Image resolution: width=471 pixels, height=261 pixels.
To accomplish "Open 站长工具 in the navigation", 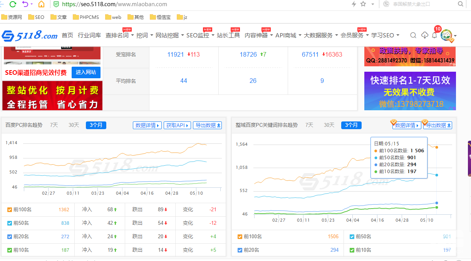I will (x=228, y=35).
